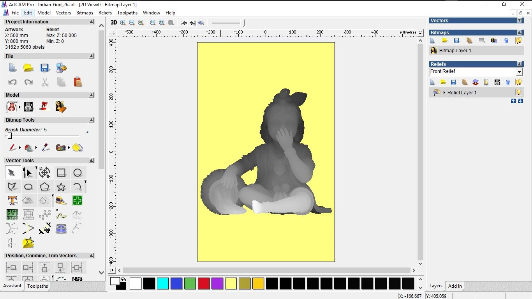Viewport: 532px width, 299px height.
Task: Switch to the Toolpaths tab
Action: (x=37, y=286)
